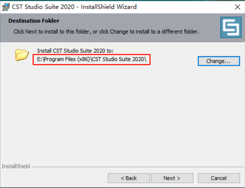Click the installer icon in the title bar
Viewport: 245px width, 188px height.
[6, 7]
